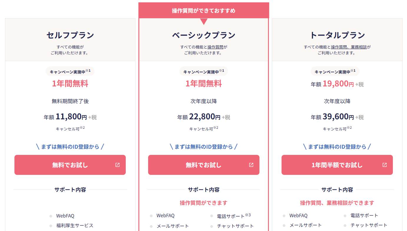
Task: Select the セルフプラン heading
Action: [x=70, y=35]
